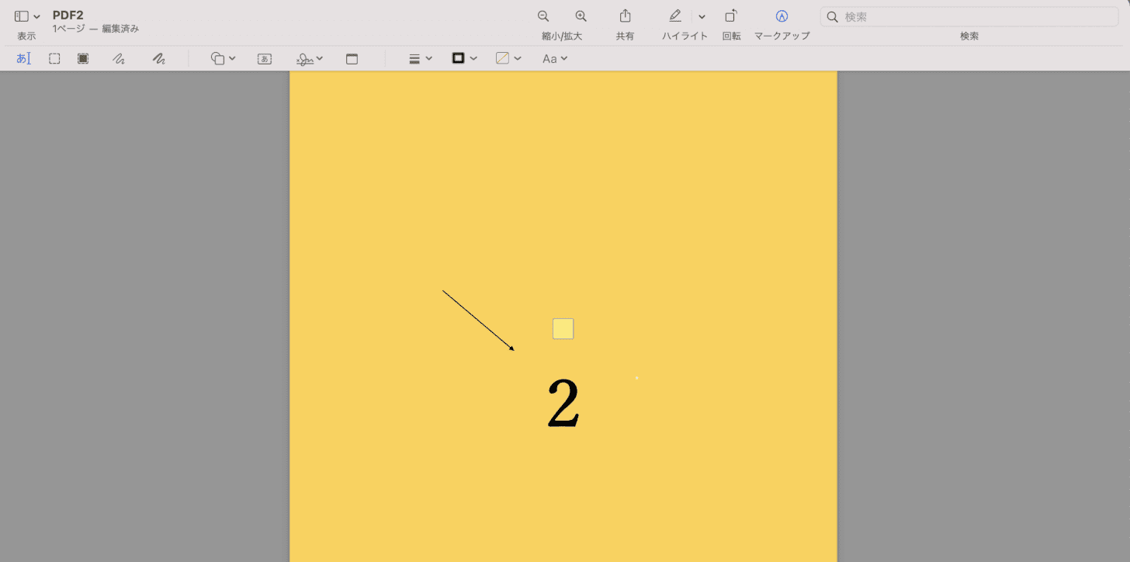
Task: Open the Shapes dropdown
Action: coord(224,58)
